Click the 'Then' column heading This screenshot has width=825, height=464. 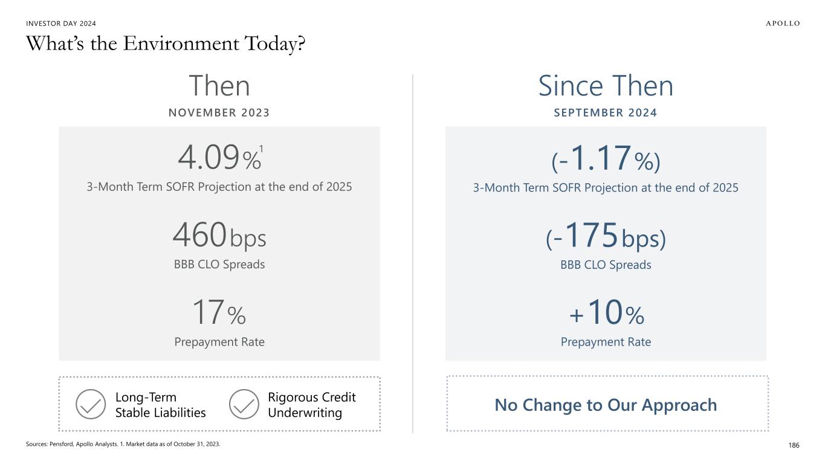[x=219, y=86]
